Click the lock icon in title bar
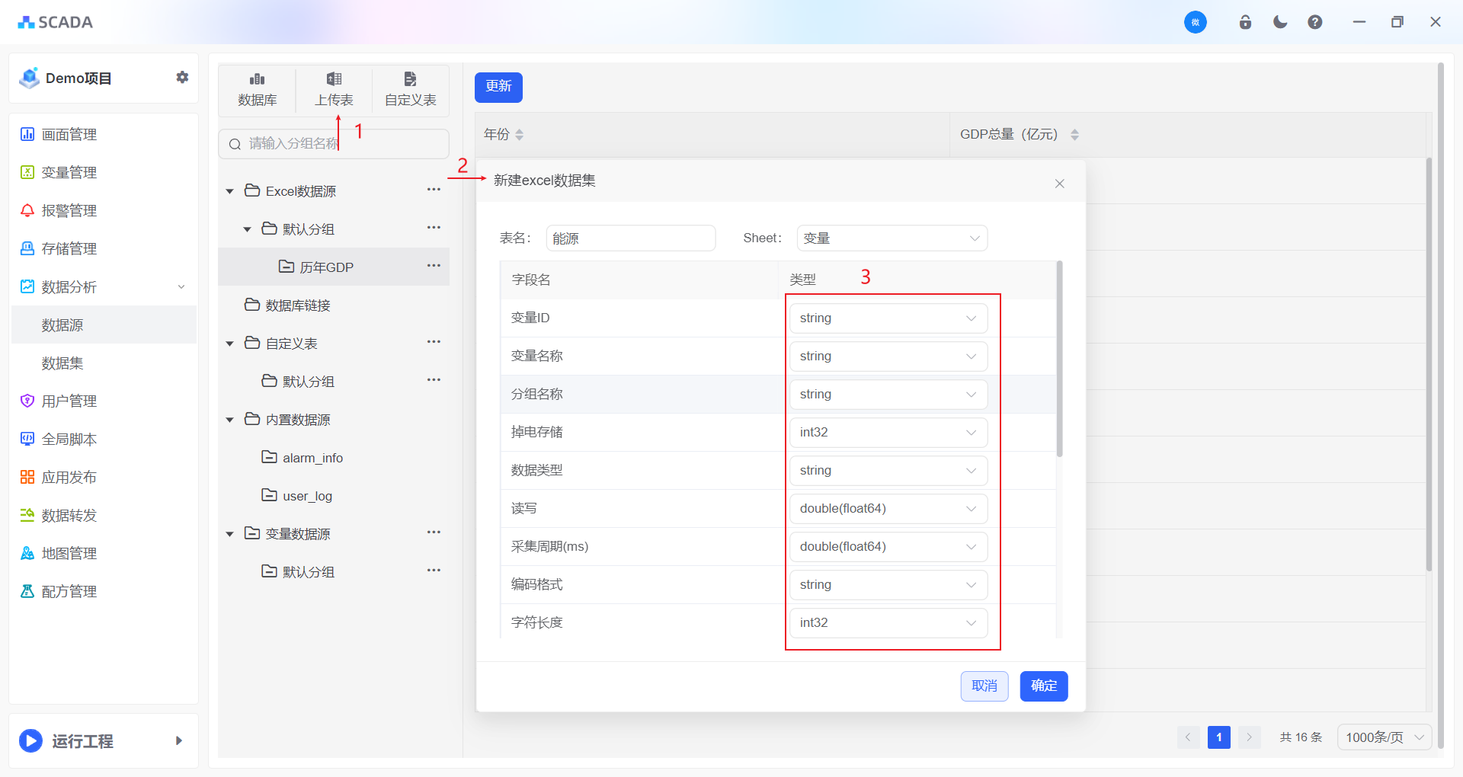 point(1245,22)
